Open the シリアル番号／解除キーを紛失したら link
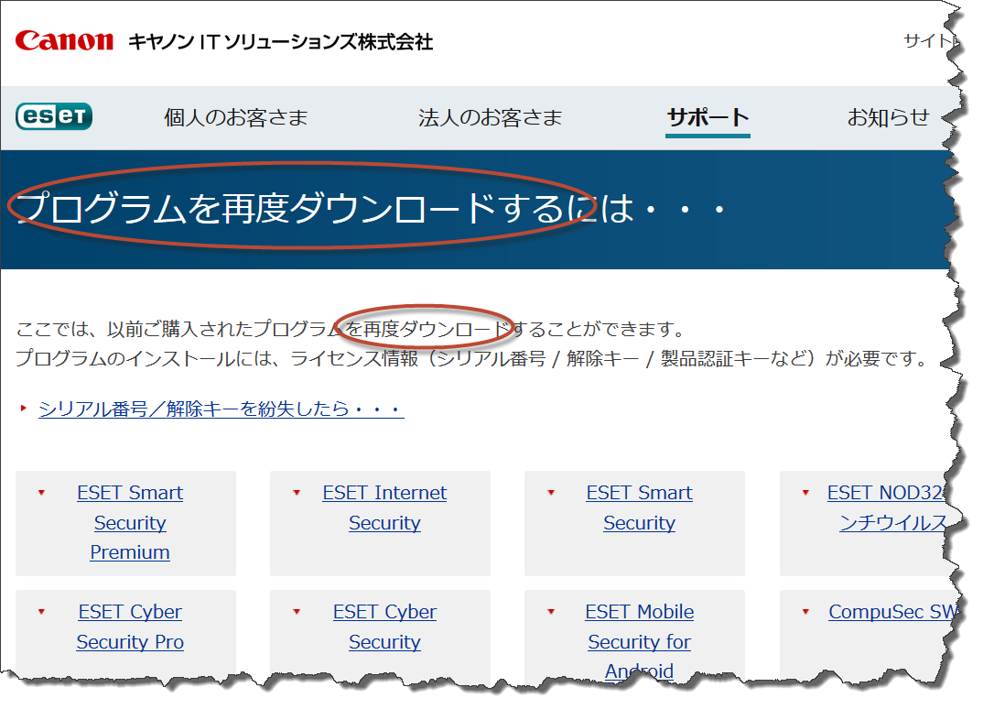 [221, 409]
